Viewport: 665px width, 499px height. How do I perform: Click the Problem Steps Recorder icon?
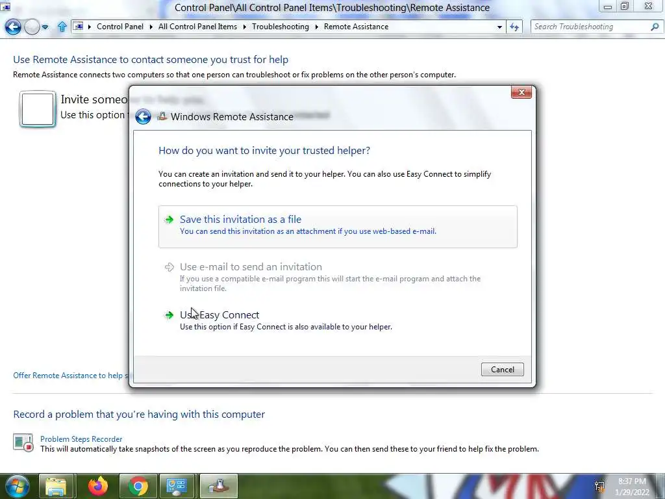click(x=23, y=442)
